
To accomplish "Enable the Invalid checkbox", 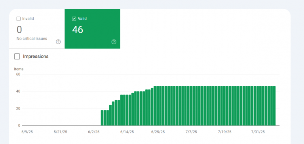I will [x=19, y=19].
